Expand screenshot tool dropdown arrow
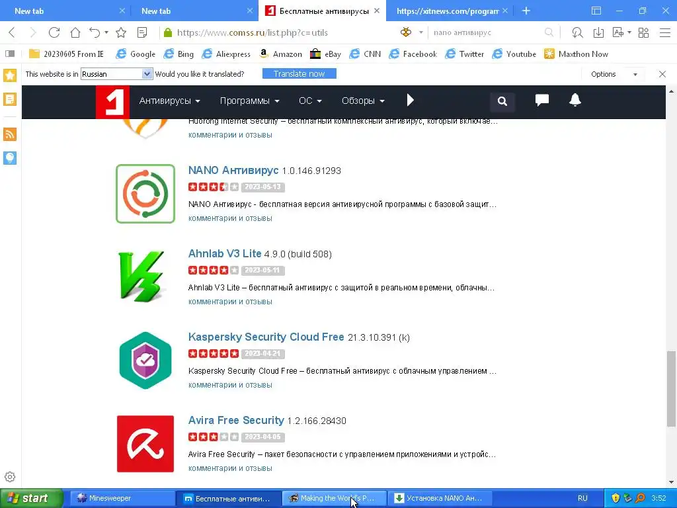 629,32
